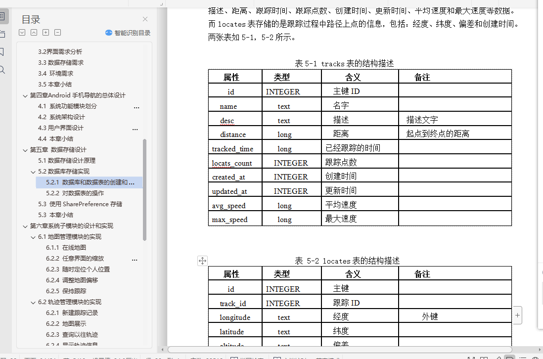Open 3.5 本章小结 in outline
This screenshot has height=359, width=543.
(55, 85)
